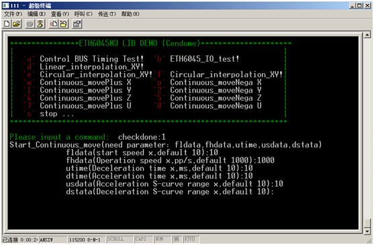Click the terminal area after dstata prompt
This screenshot has width=374, height=245.
coord(277,192)
